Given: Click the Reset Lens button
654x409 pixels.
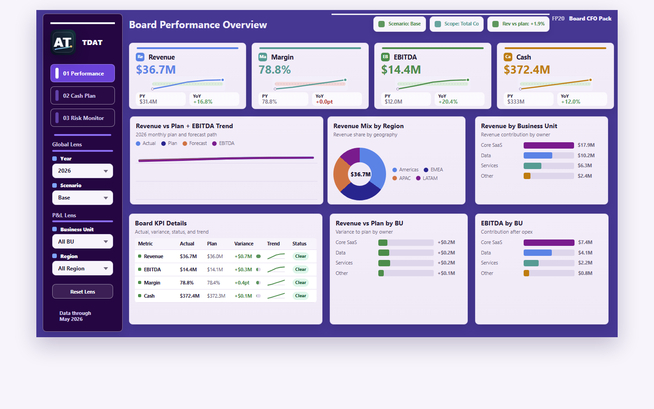Looking at the screenshot, I should 83,291.
